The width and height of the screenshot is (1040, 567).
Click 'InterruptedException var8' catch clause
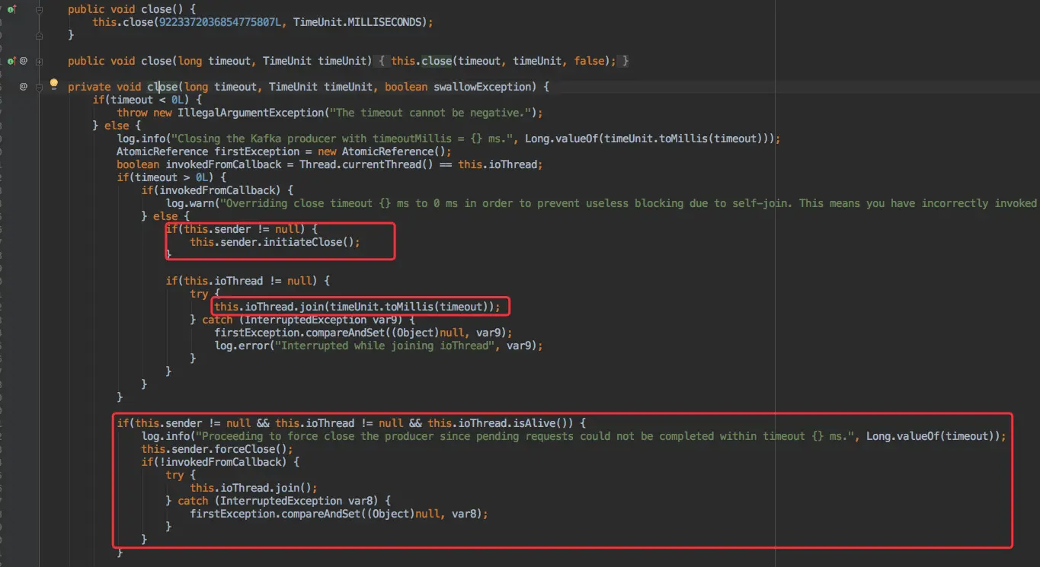pyautogui.click(x=299, y=501)
